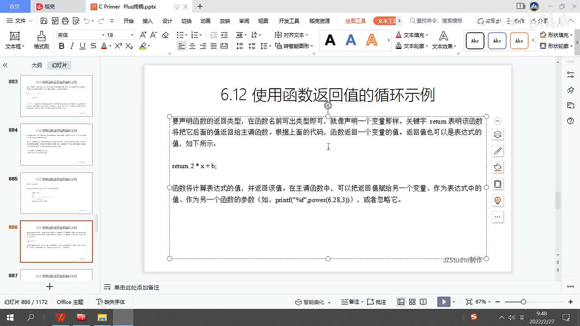The width and height of the screenshot is (580, 326).
Task: Open the three-dot more options floating icon
Action: coord(498,217)
